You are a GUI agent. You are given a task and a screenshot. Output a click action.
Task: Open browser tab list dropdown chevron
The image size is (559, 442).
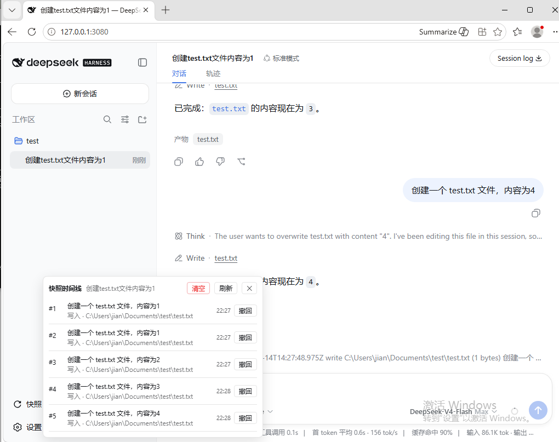[x=12, y=10]
